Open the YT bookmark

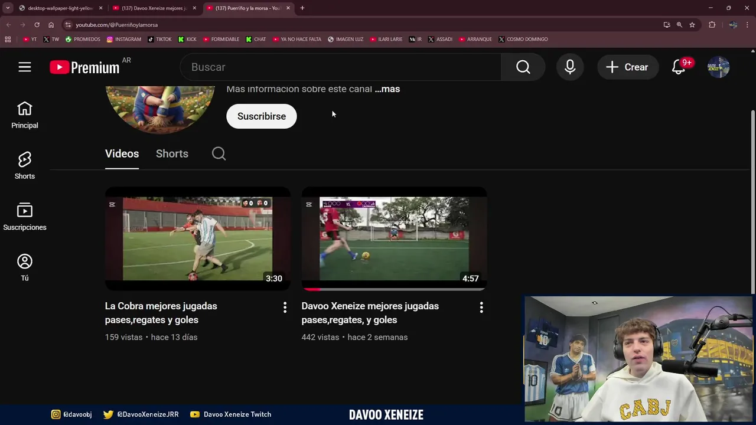click(x=30, y=39)
